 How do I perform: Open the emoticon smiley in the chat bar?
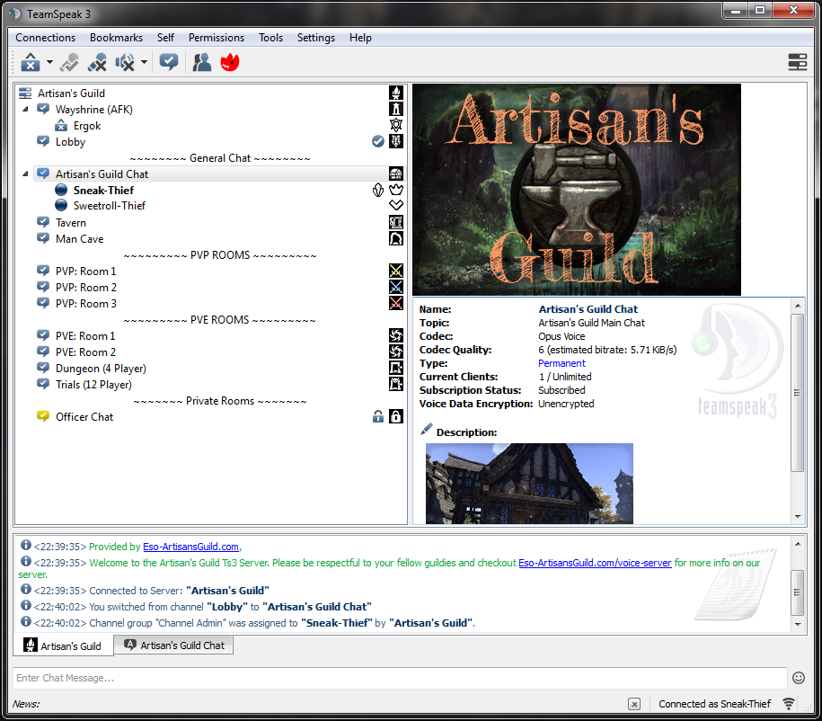(798, 678)
